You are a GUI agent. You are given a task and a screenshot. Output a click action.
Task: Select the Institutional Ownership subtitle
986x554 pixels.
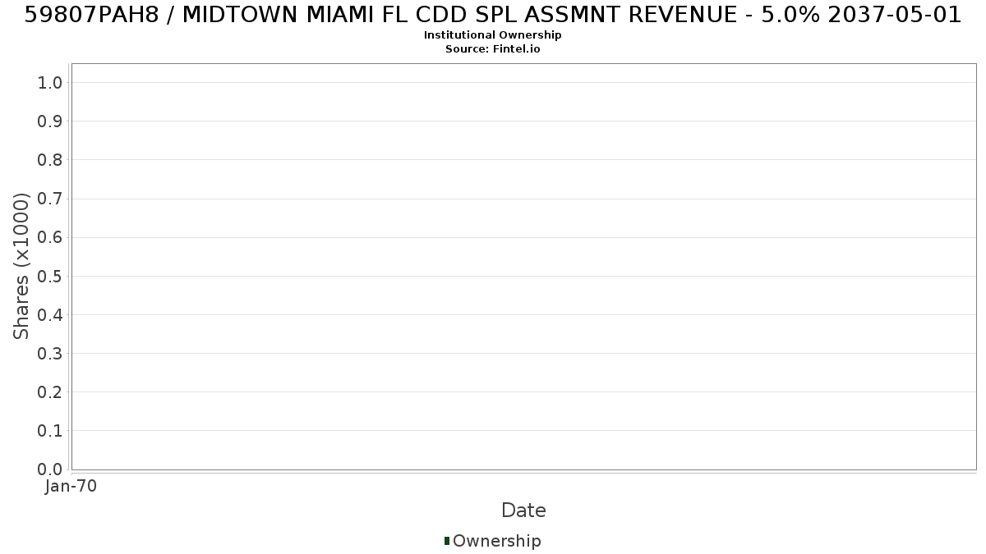pyautogui.click(x=493, y=35)
